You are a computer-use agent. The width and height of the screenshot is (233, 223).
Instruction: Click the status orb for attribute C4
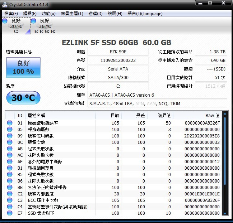pos(10,207)
